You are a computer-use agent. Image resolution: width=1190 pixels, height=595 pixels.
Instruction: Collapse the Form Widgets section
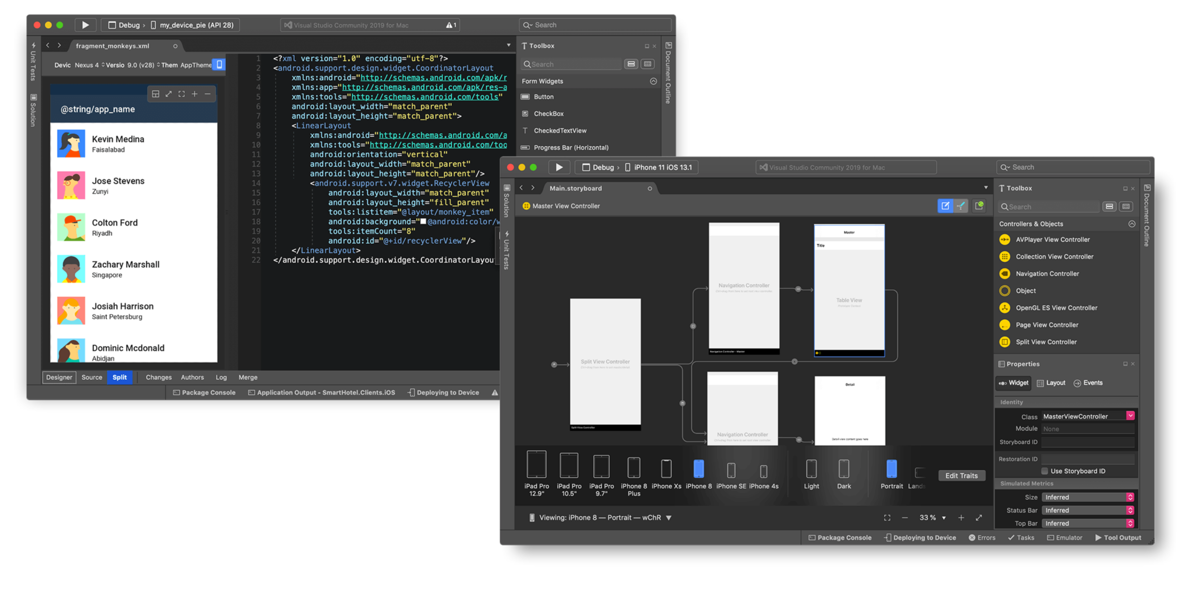[653, 81]
